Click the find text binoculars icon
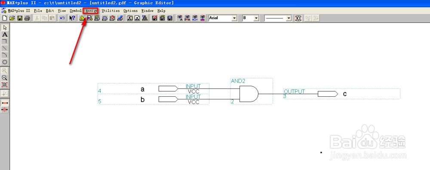Image resolution: width=430 pixels, height=170 pixels. (x=180, y=18)
